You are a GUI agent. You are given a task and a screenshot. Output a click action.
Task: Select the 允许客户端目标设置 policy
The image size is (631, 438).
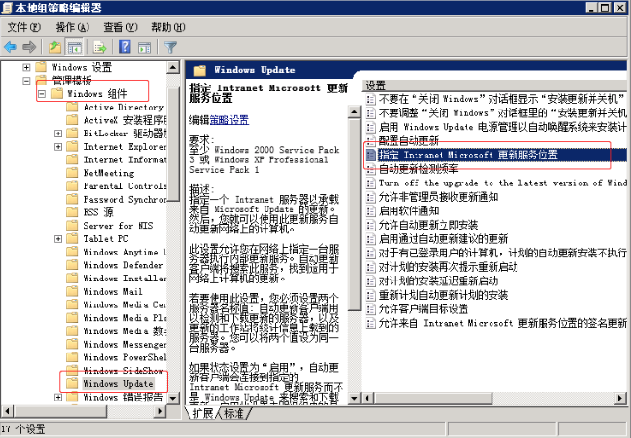(422, 309)
